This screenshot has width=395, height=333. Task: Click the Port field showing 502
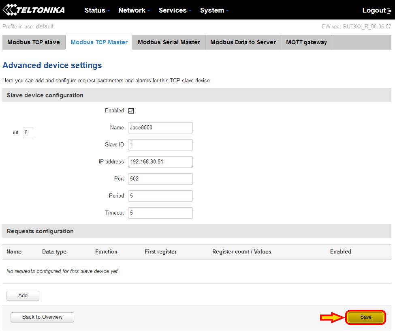tap(160, 178)
